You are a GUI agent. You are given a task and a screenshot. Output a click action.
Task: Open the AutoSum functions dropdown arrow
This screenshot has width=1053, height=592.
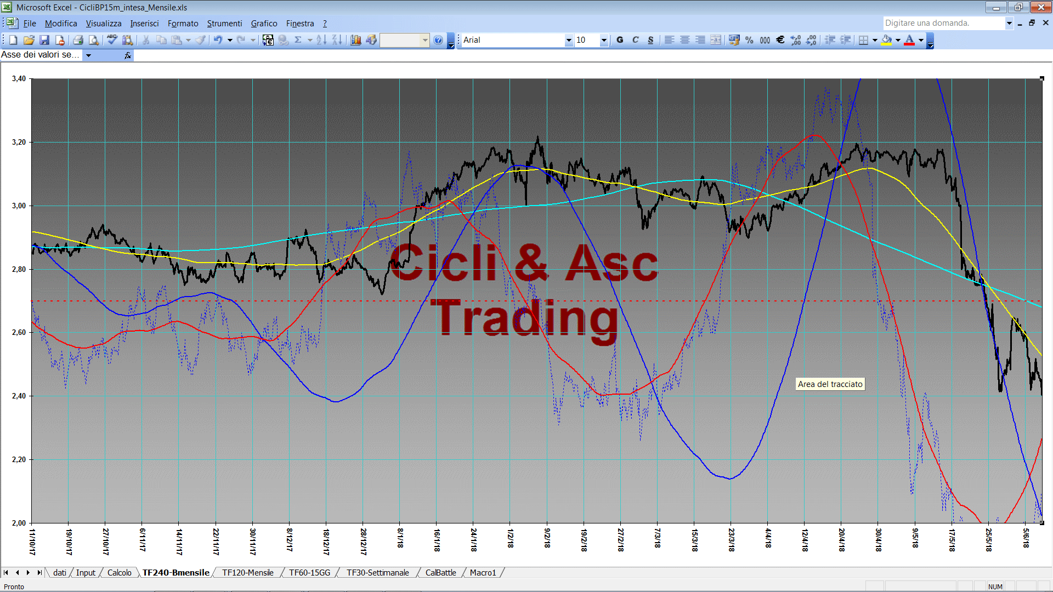pyautogui.click(x=310, y=40)
